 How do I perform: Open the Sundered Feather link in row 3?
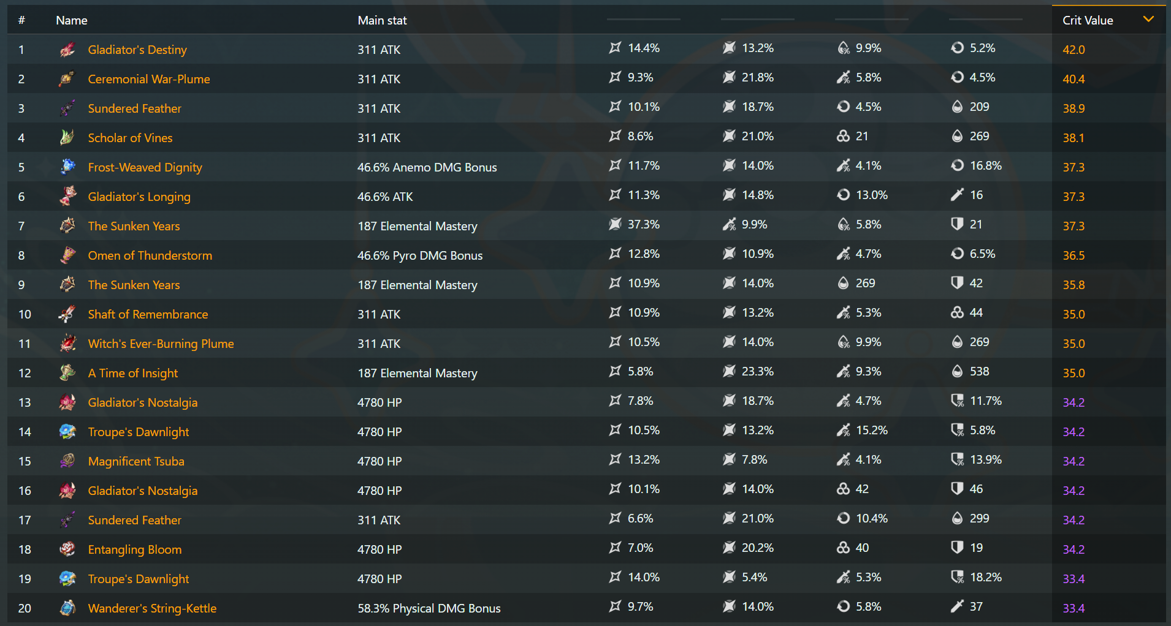pyautogui.click(x=135, y=108)
